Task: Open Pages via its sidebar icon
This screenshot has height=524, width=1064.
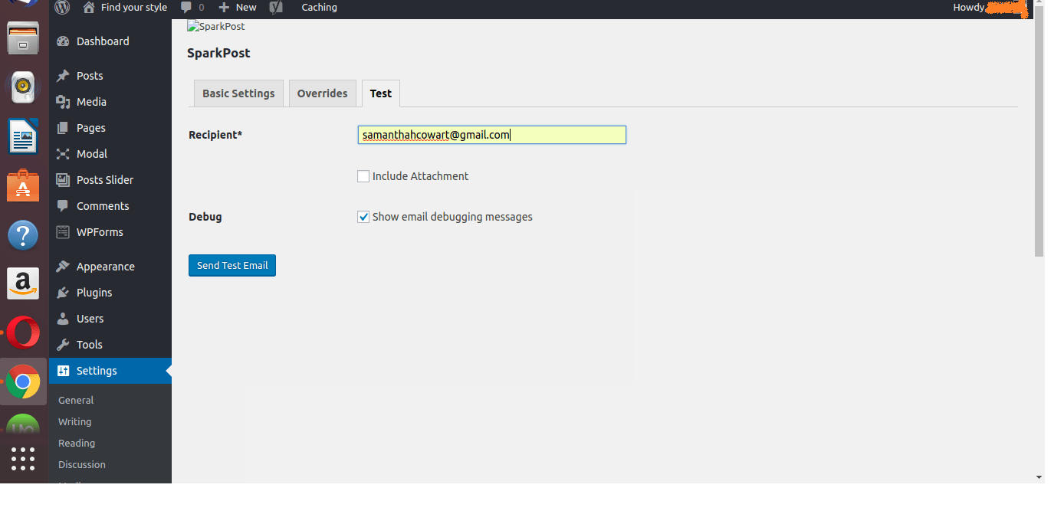Action: [62, 127]
